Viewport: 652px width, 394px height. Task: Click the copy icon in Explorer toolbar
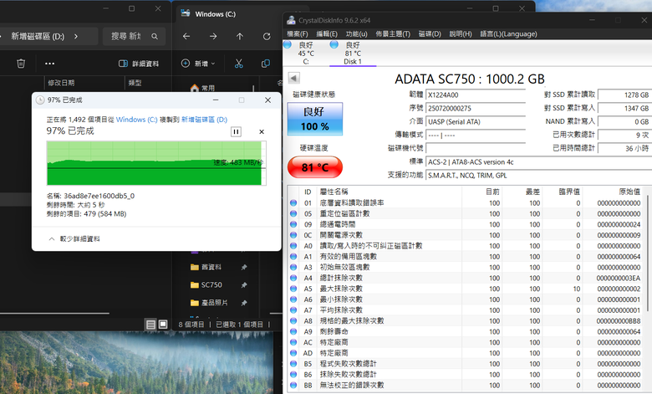265,64
